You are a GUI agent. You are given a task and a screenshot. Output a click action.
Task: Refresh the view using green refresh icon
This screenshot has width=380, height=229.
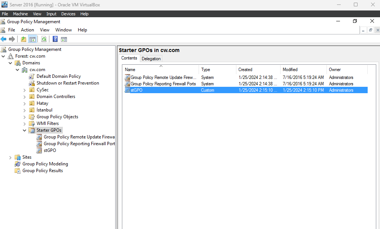point(44,39)
